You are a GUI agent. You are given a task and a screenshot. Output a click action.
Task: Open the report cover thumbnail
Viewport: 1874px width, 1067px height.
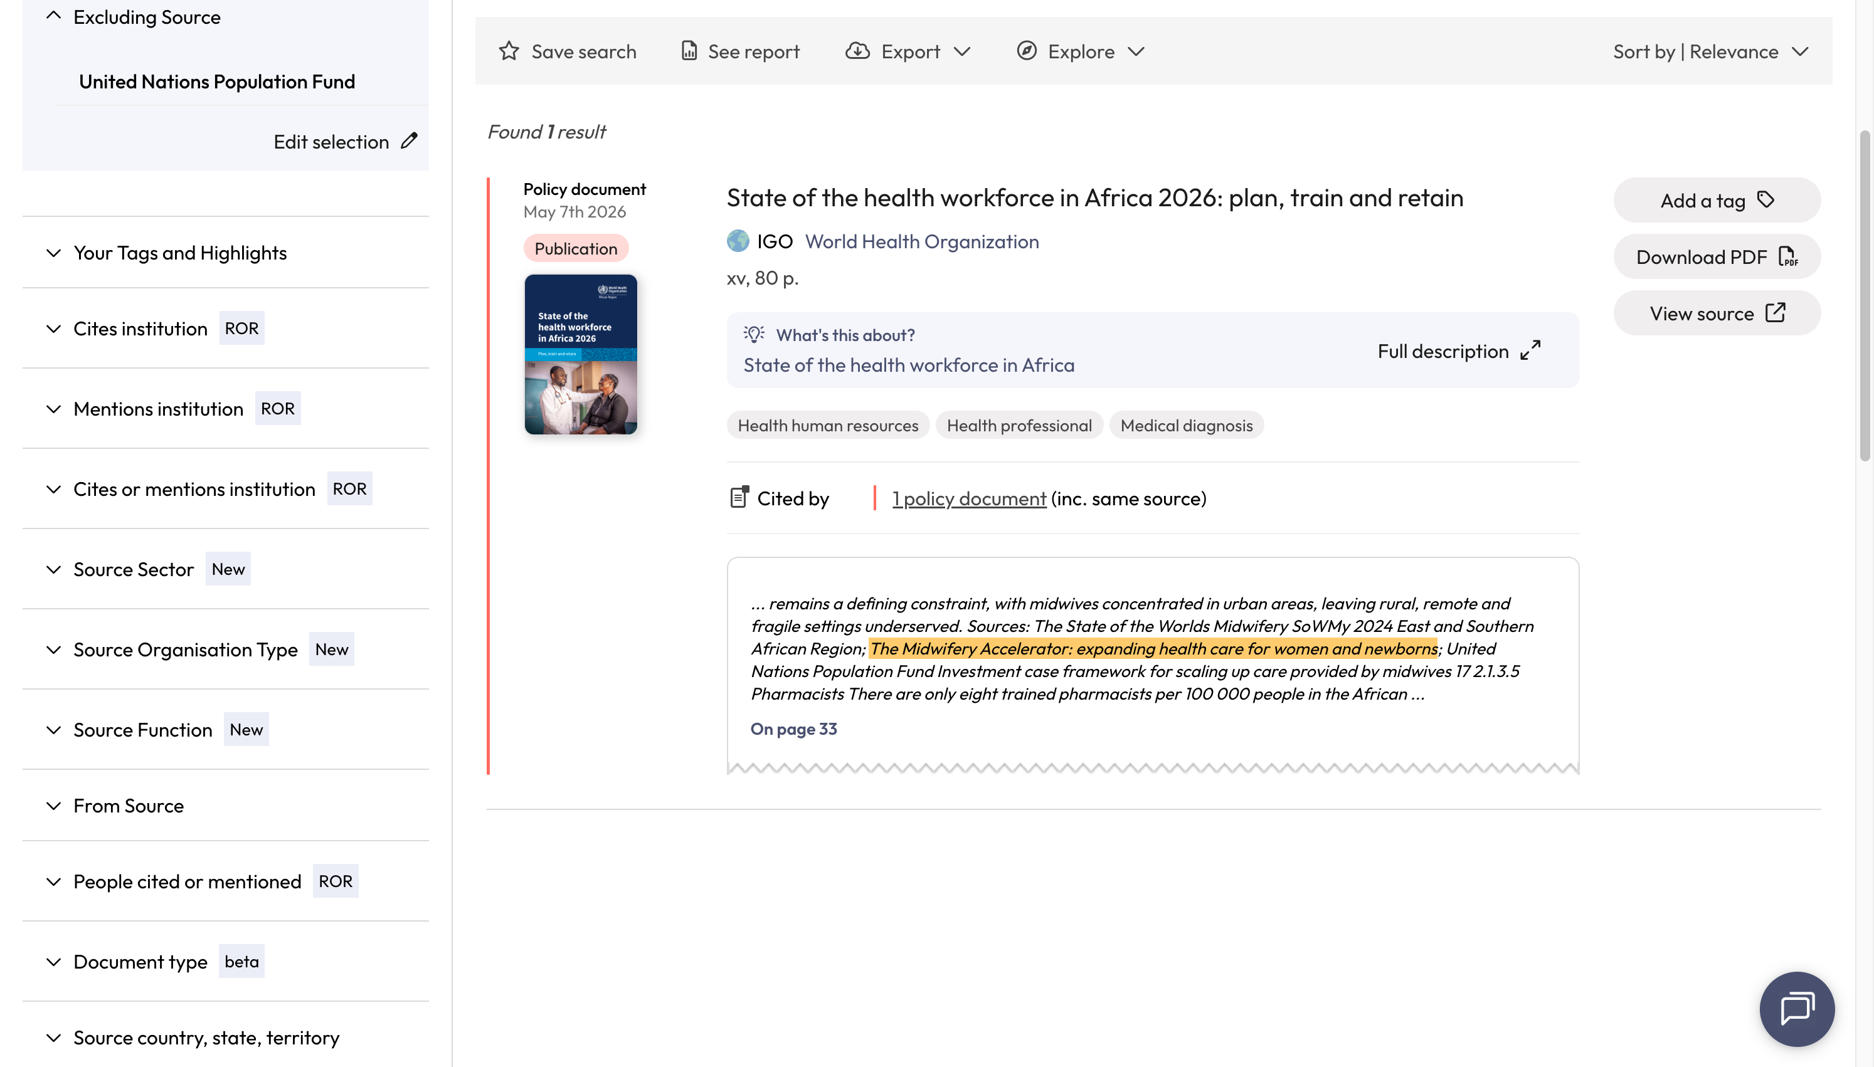580,354
